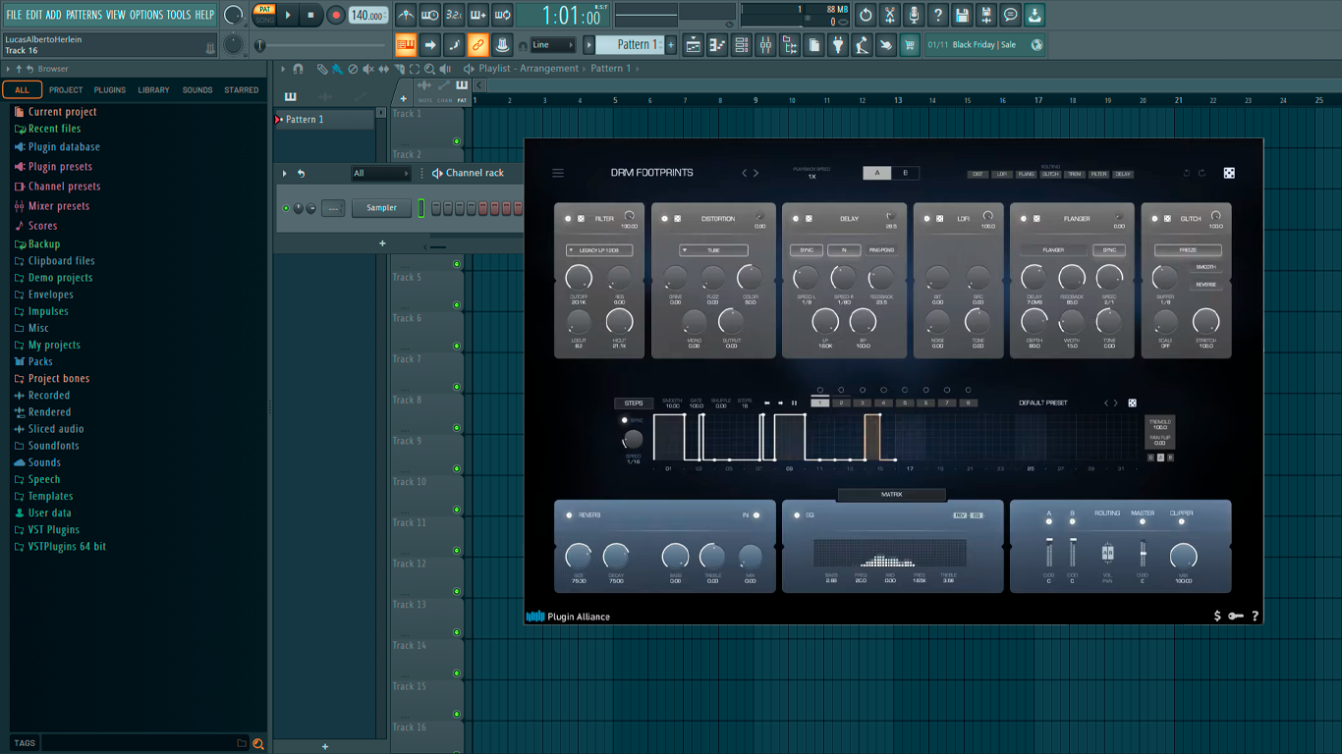The width and height of the screenshot is (1342, 754).
Task: Open the Tube distortion type dropdown
Action: [713, 250]
